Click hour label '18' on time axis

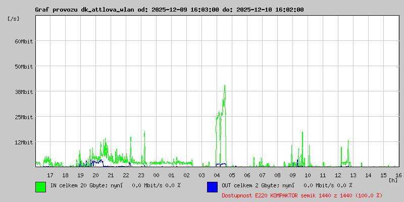[66, 175]
